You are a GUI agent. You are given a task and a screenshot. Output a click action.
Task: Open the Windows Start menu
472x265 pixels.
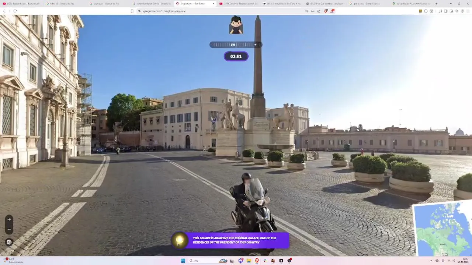point(183,261)
